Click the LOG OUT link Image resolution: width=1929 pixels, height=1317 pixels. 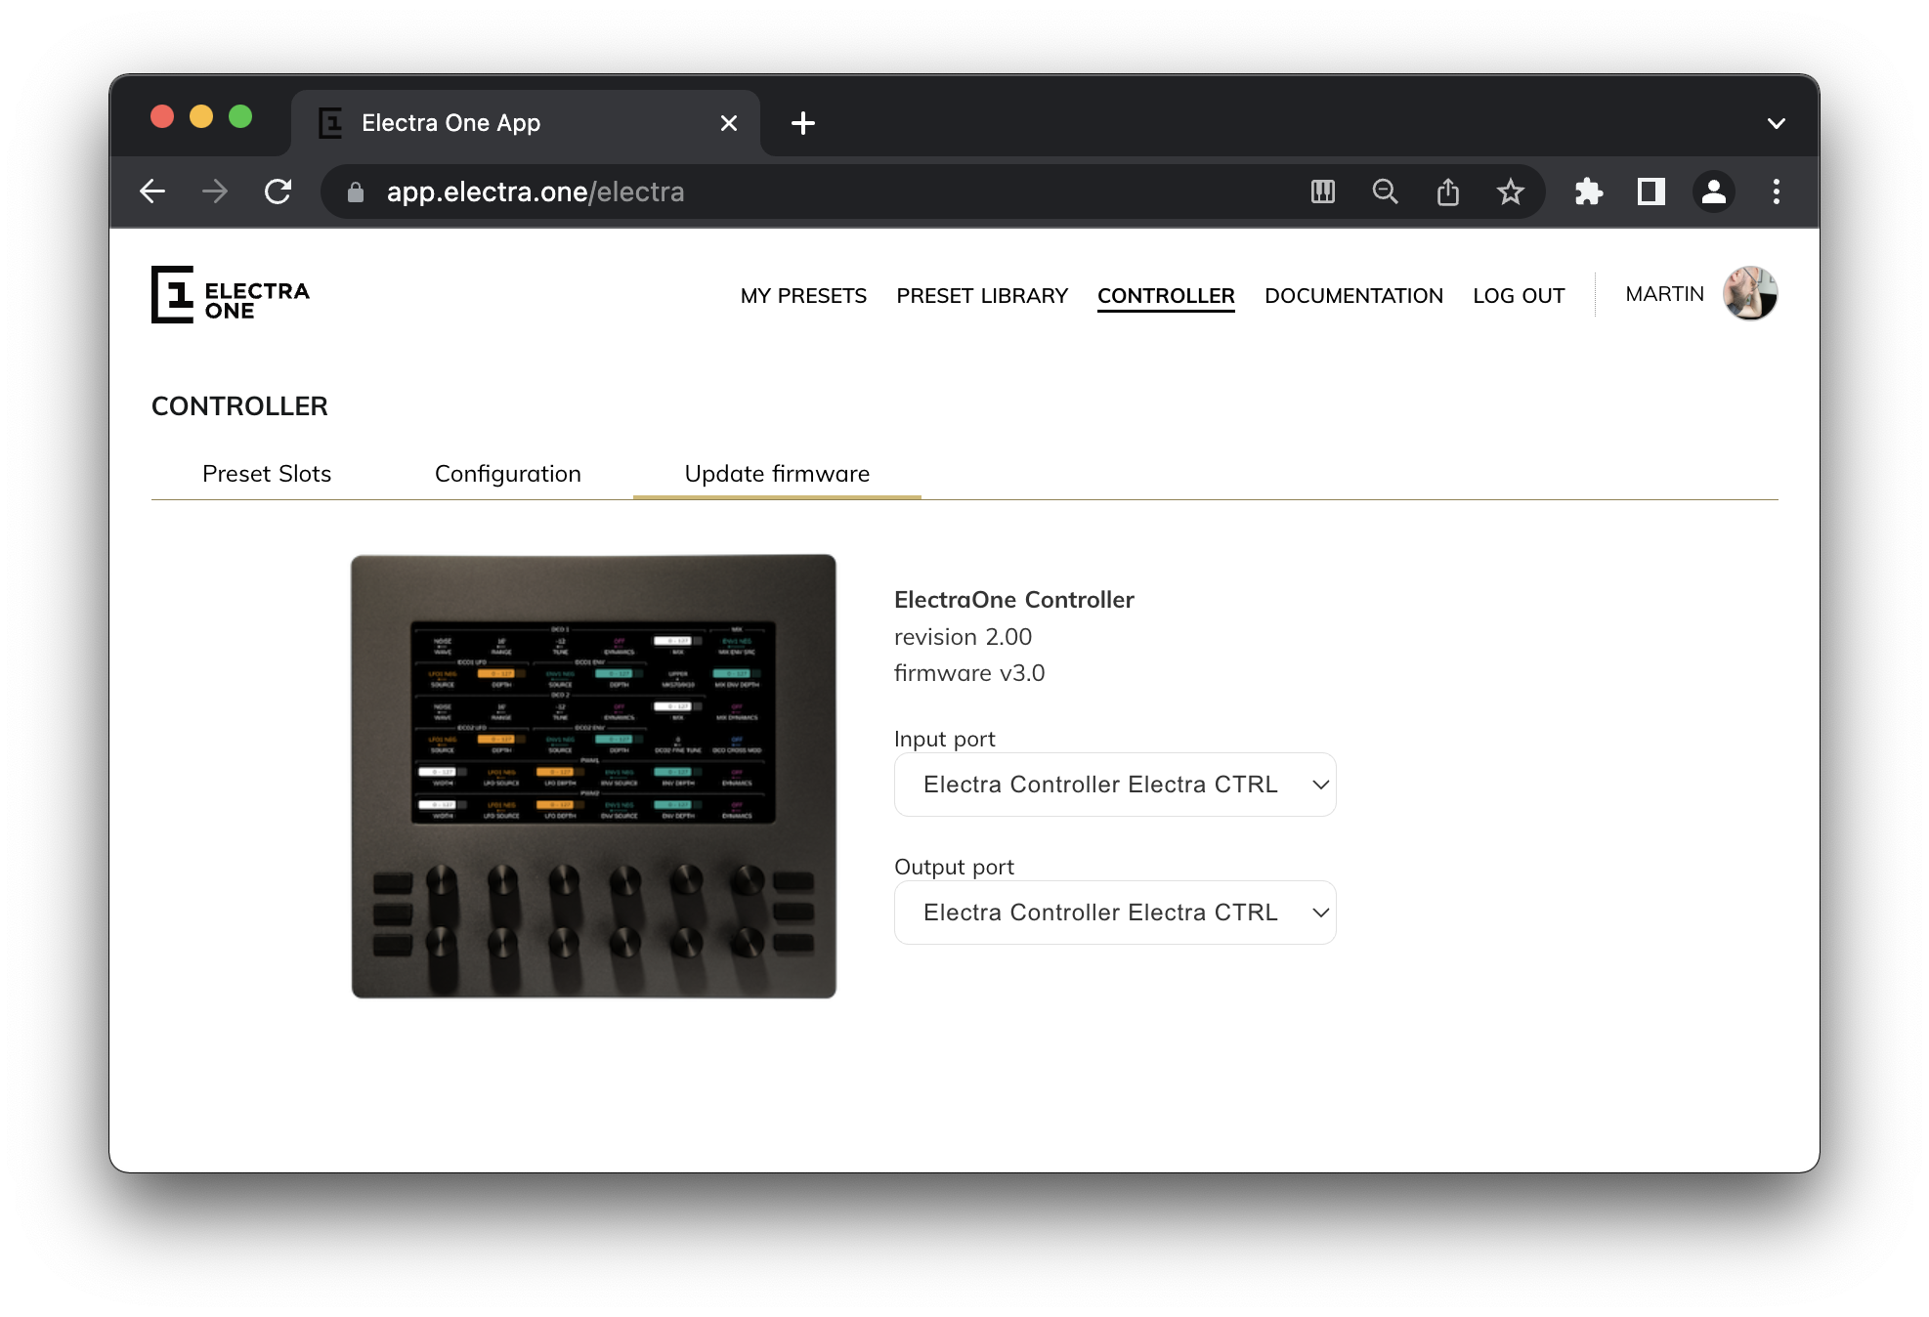(1518, 295)
